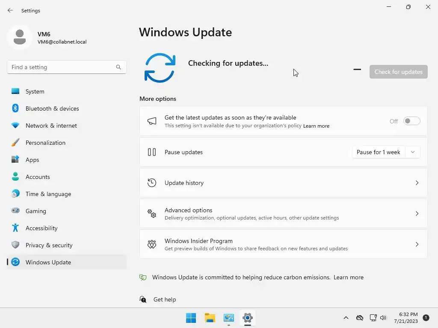
Task: Click the Update history clock icon
Action: (x=152, y=183)
